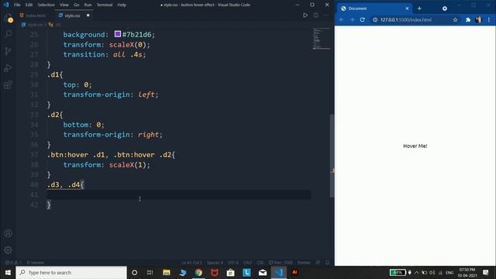
Task: Open the Go menu
Action: pos(76,5)
